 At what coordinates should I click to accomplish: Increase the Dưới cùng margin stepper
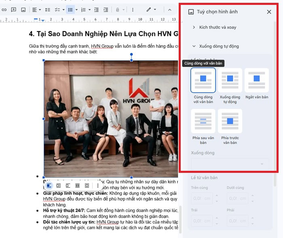coord(253,195)
